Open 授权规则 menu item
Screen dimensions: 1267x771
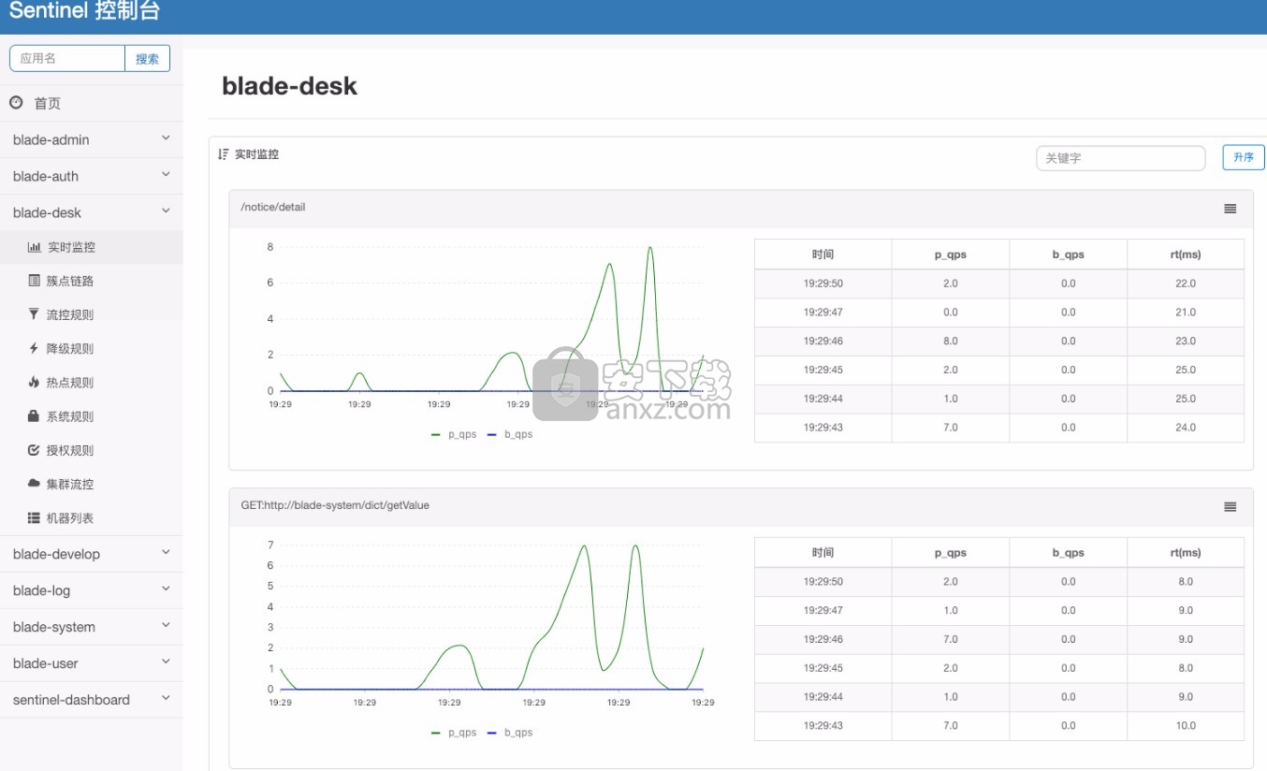[x=91, y=450]
